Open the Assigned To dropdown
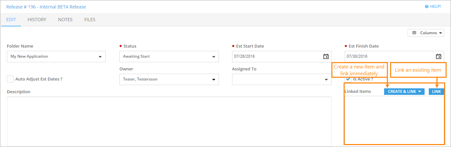 tap(326, 80)
